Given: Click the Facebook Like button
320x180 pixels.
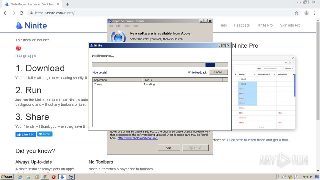Looking at the screenshot, I should coord(26,134).
